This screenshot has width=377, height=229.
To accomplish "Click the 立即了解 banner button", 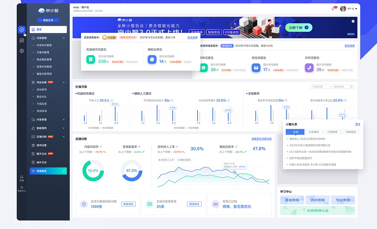I will click(298, 28).
